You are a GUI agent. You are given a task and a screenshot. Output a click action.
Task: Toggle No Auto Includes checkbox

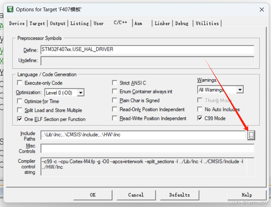pos(200,109)
